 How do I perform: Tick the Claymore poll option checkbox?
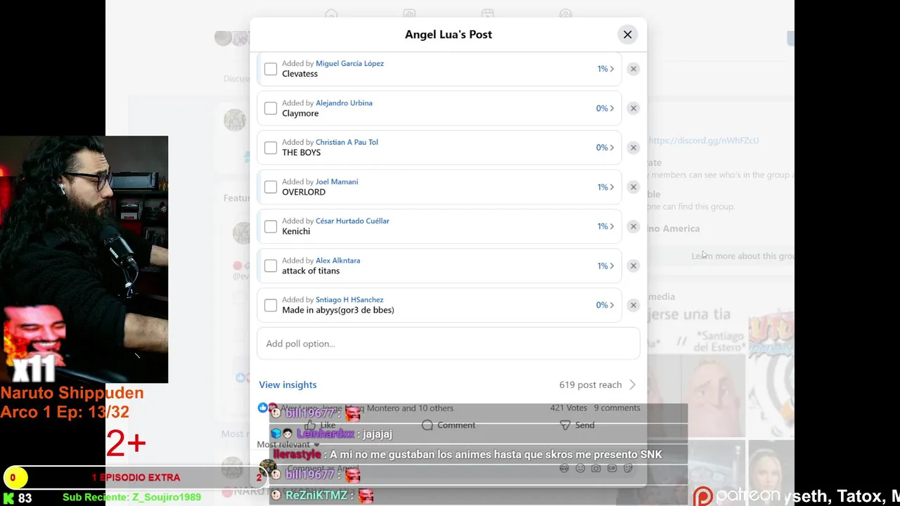(271, 108)
